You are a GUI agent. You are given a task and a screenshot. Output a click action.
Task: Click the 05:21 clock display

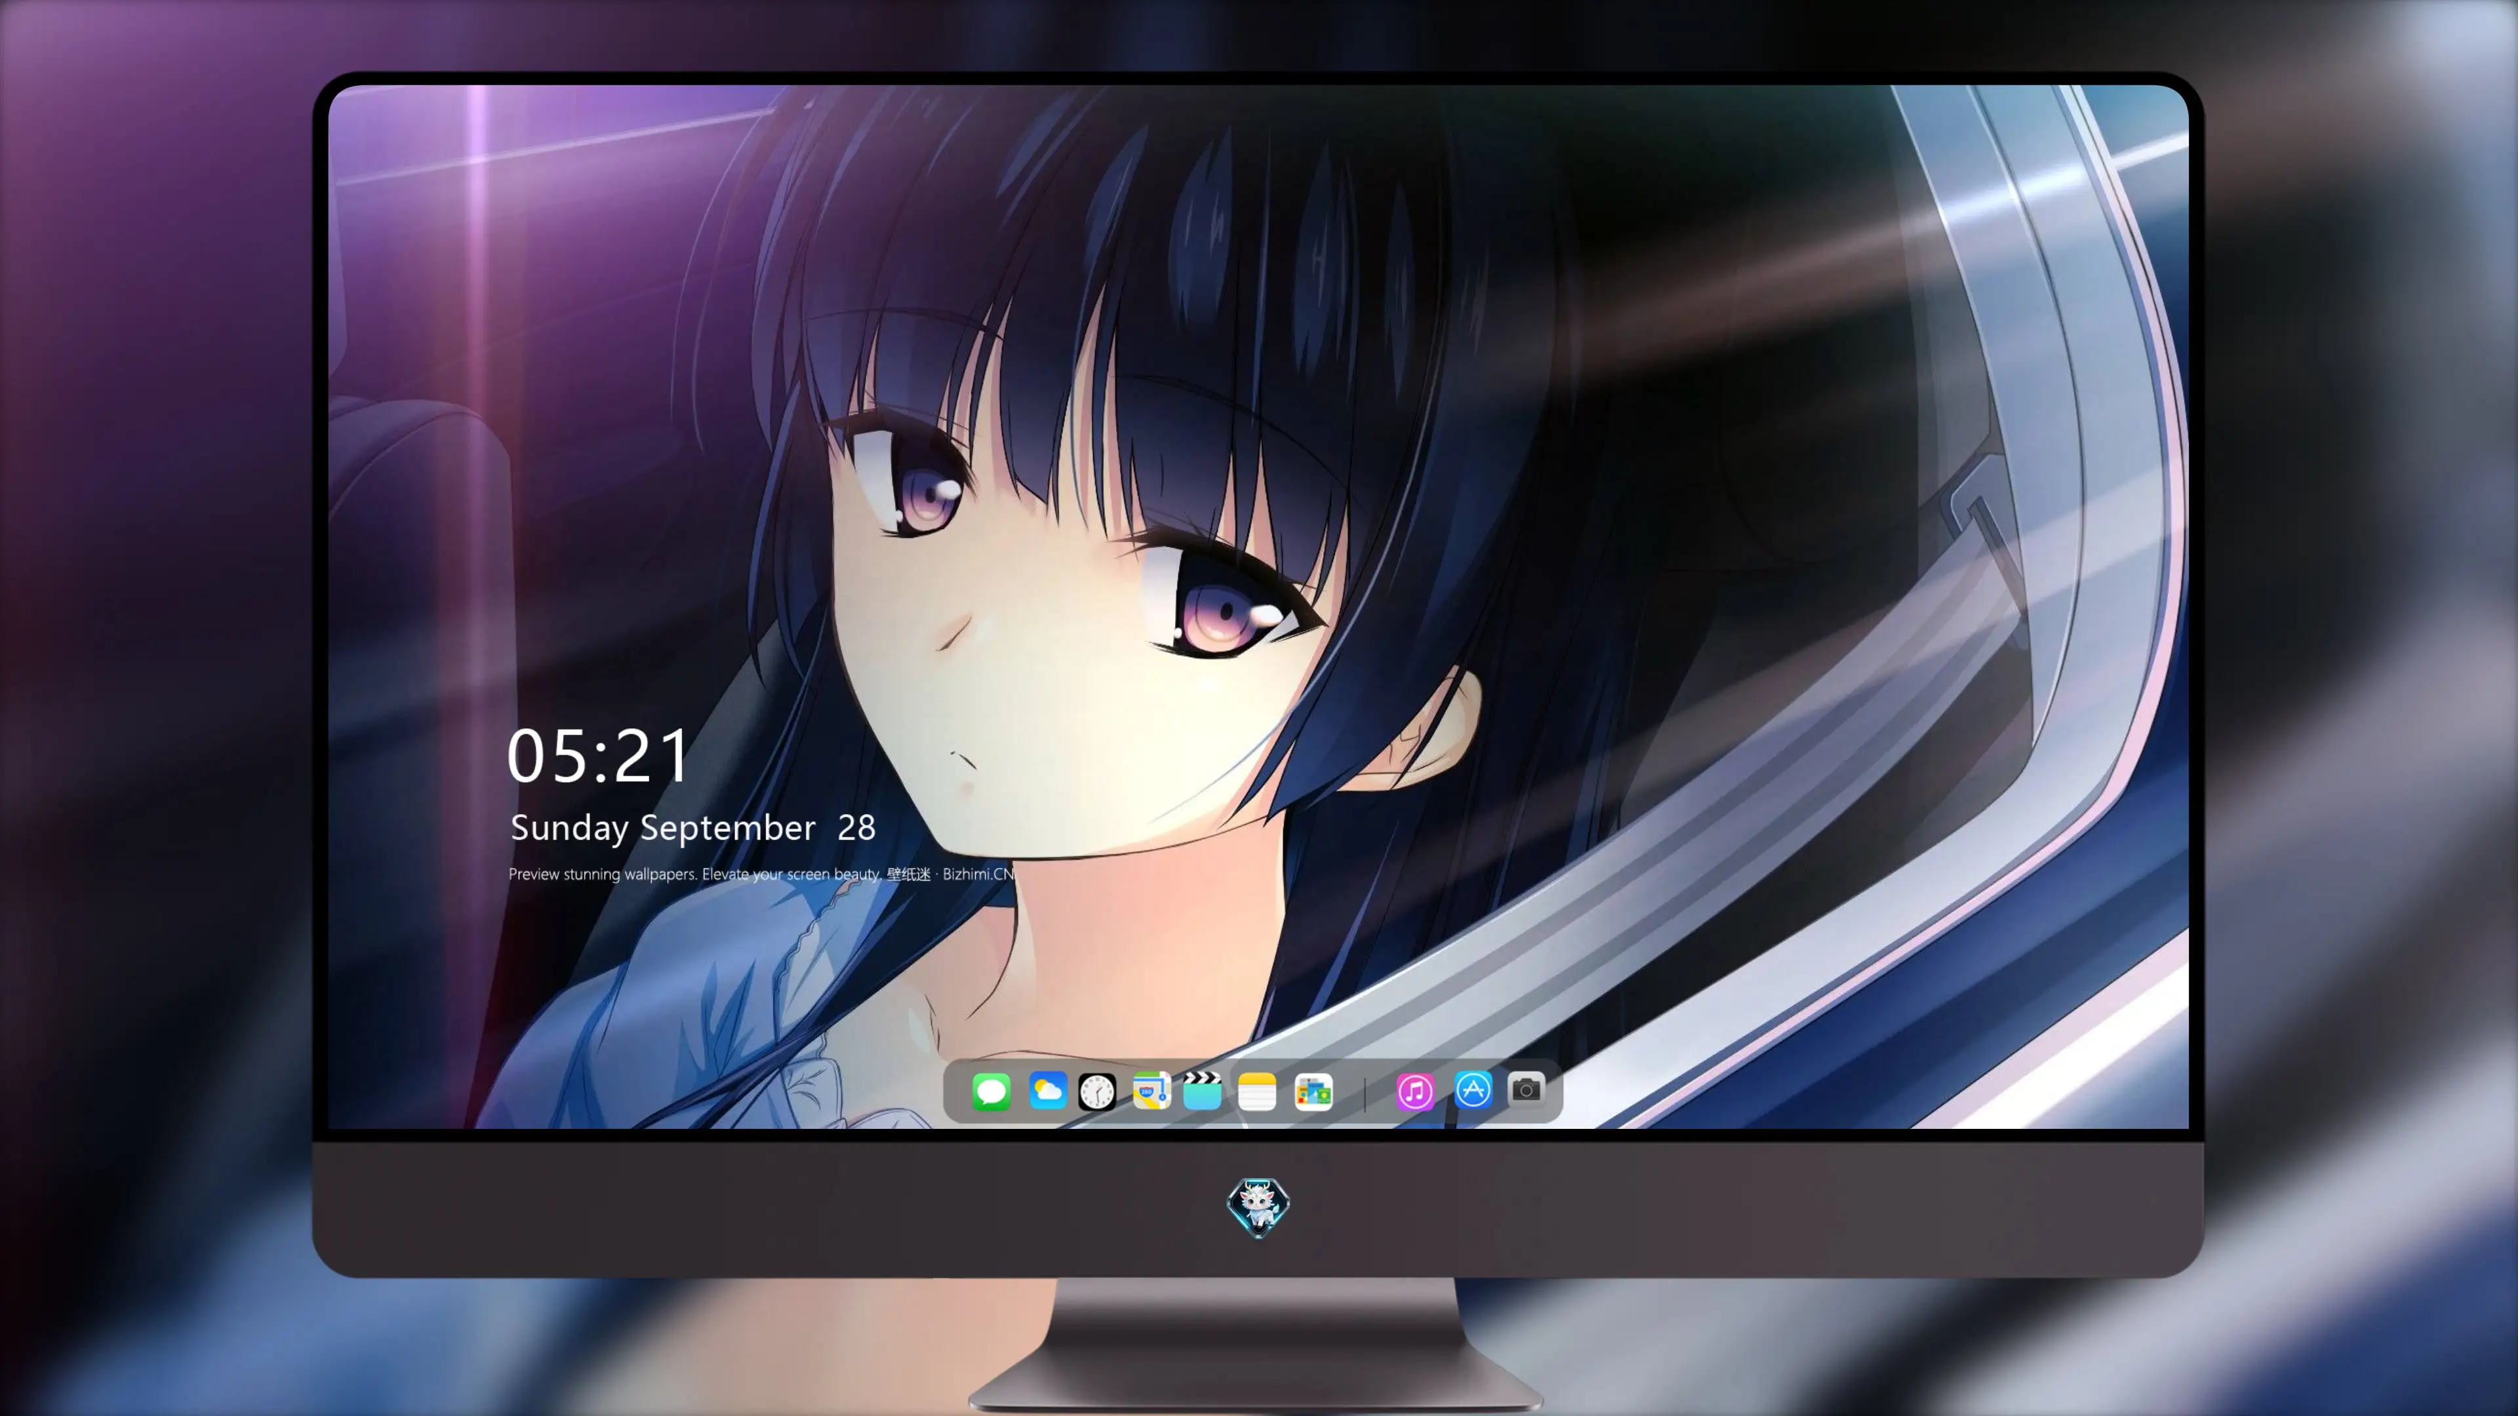click(598, 757)
